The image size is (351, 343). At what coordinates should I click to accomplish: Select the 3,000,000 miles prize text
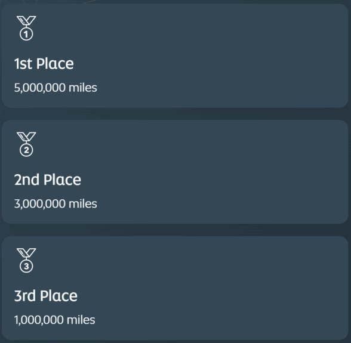coord(56,204)
